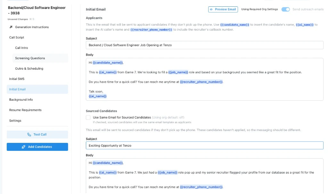Click into the Applicants email Body editor
This screenshot has width=328, height=194.
tap(204, 79)
